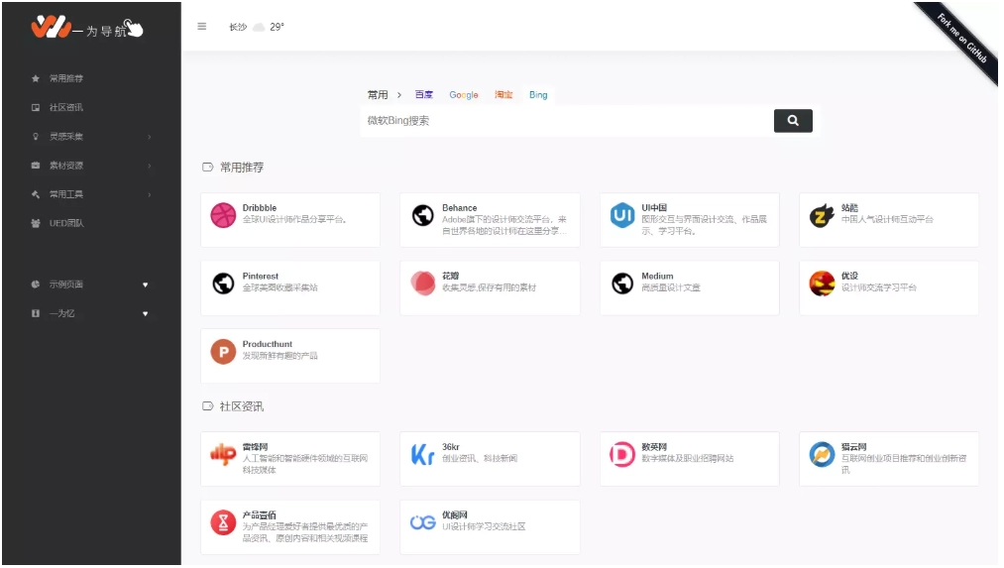Open the 36kr title link
This screenshot has width=1004, height=568.
(450, 446)
